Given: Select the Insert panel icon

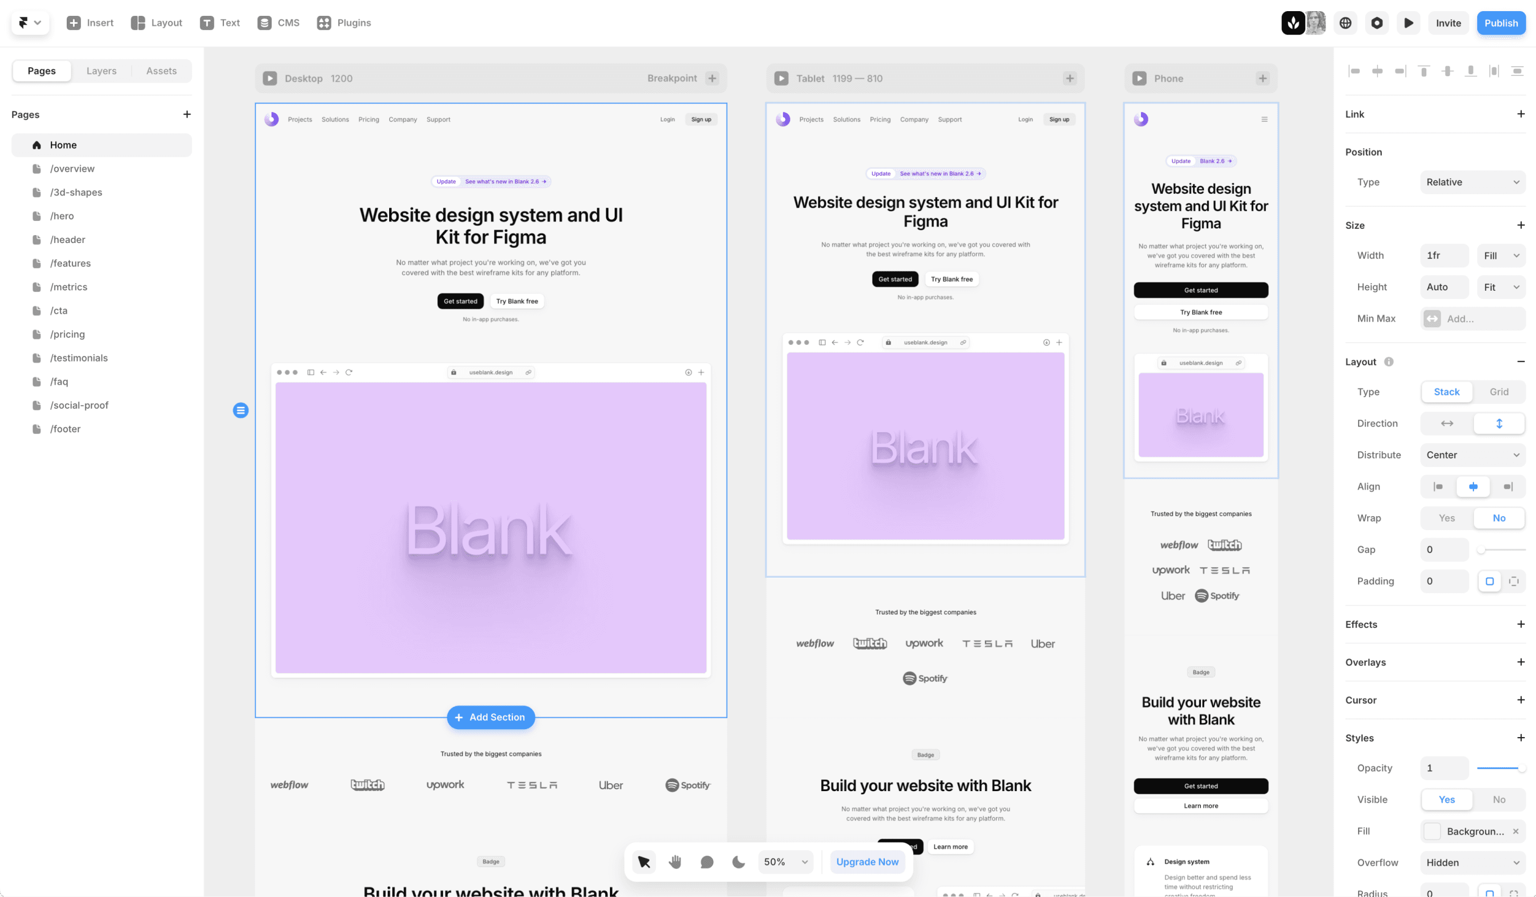Looking at the screenshot, I should pyautogui.click(x=73, y=23).
